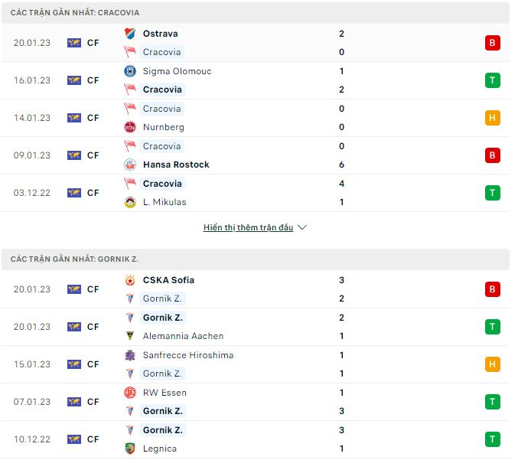Image resolution: width=518 pixels, height=460 pixels.
Task: Click the RW Essen club crest
Action: 130,393
